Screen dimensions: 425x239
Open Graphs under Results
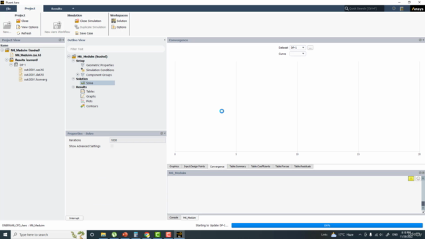pyautogui.click(x=91, y=96)
